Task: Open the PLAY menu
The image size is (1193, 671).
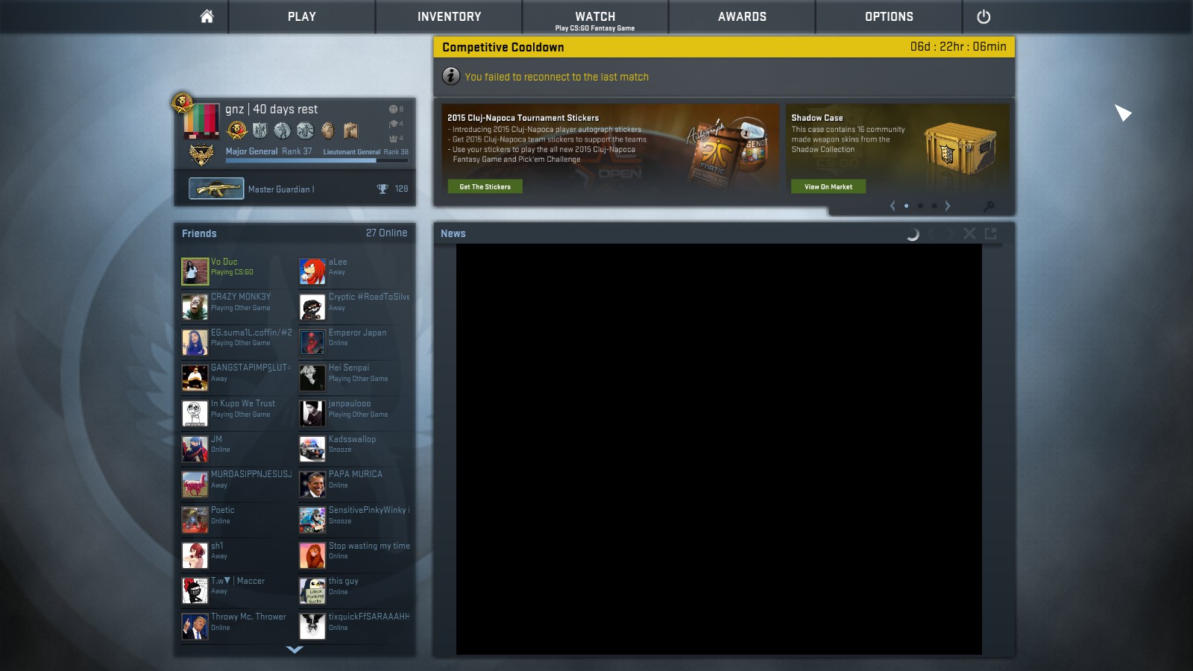Action: pos(302,16)
